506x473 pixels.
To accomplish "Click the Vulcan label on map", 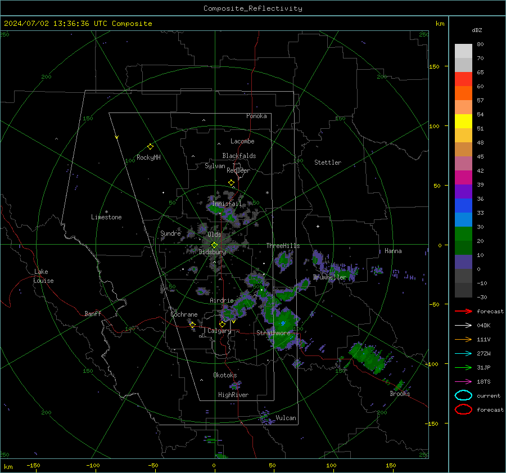I will pyautogui.click(x=286, y=418).
